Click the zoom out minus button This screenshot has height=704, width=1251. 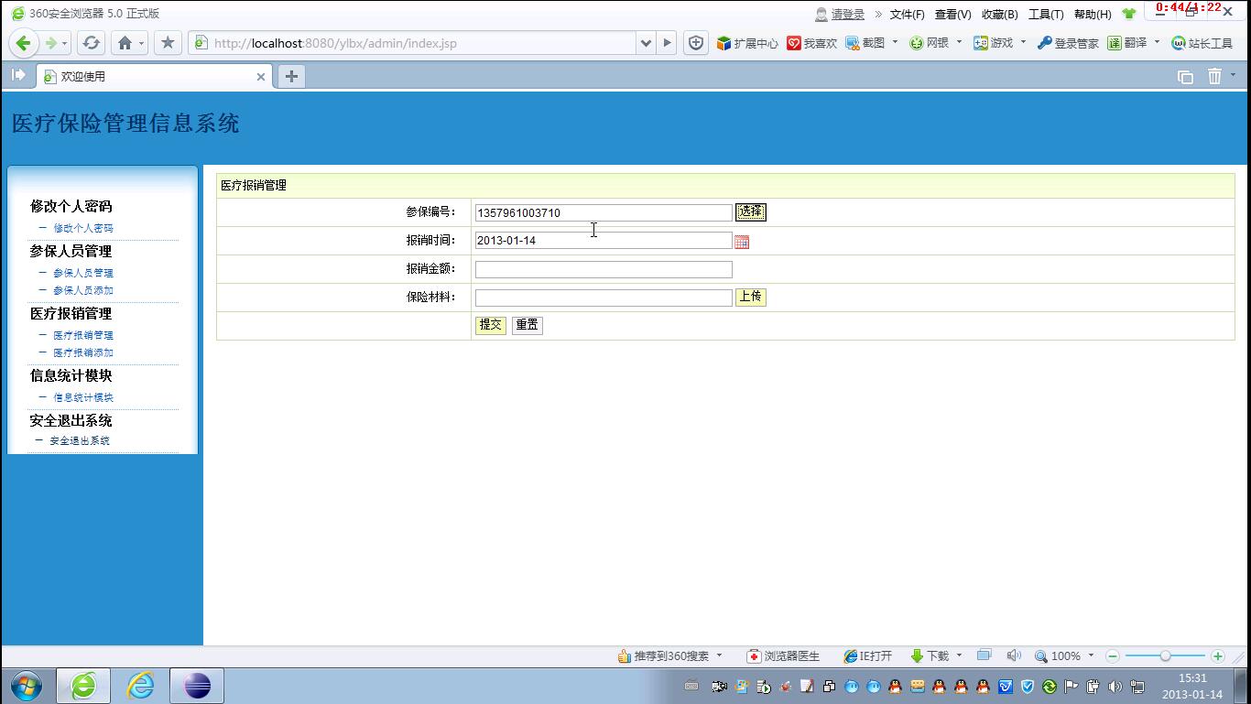click(x=1113, y=656)
